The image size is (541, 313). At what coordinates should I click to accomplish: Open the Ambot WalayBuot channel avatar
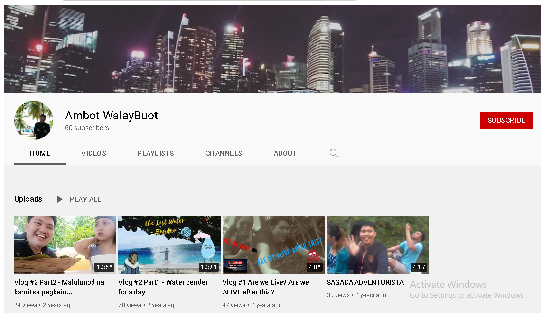click(x=34, y=120)
